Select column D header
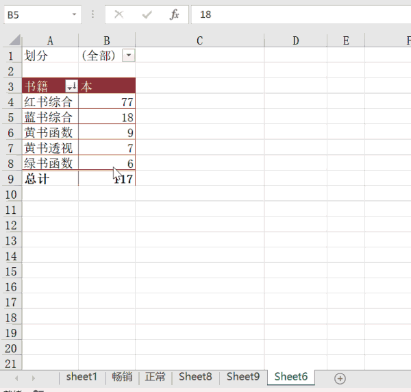411x392 pixels. click(296, 40)
